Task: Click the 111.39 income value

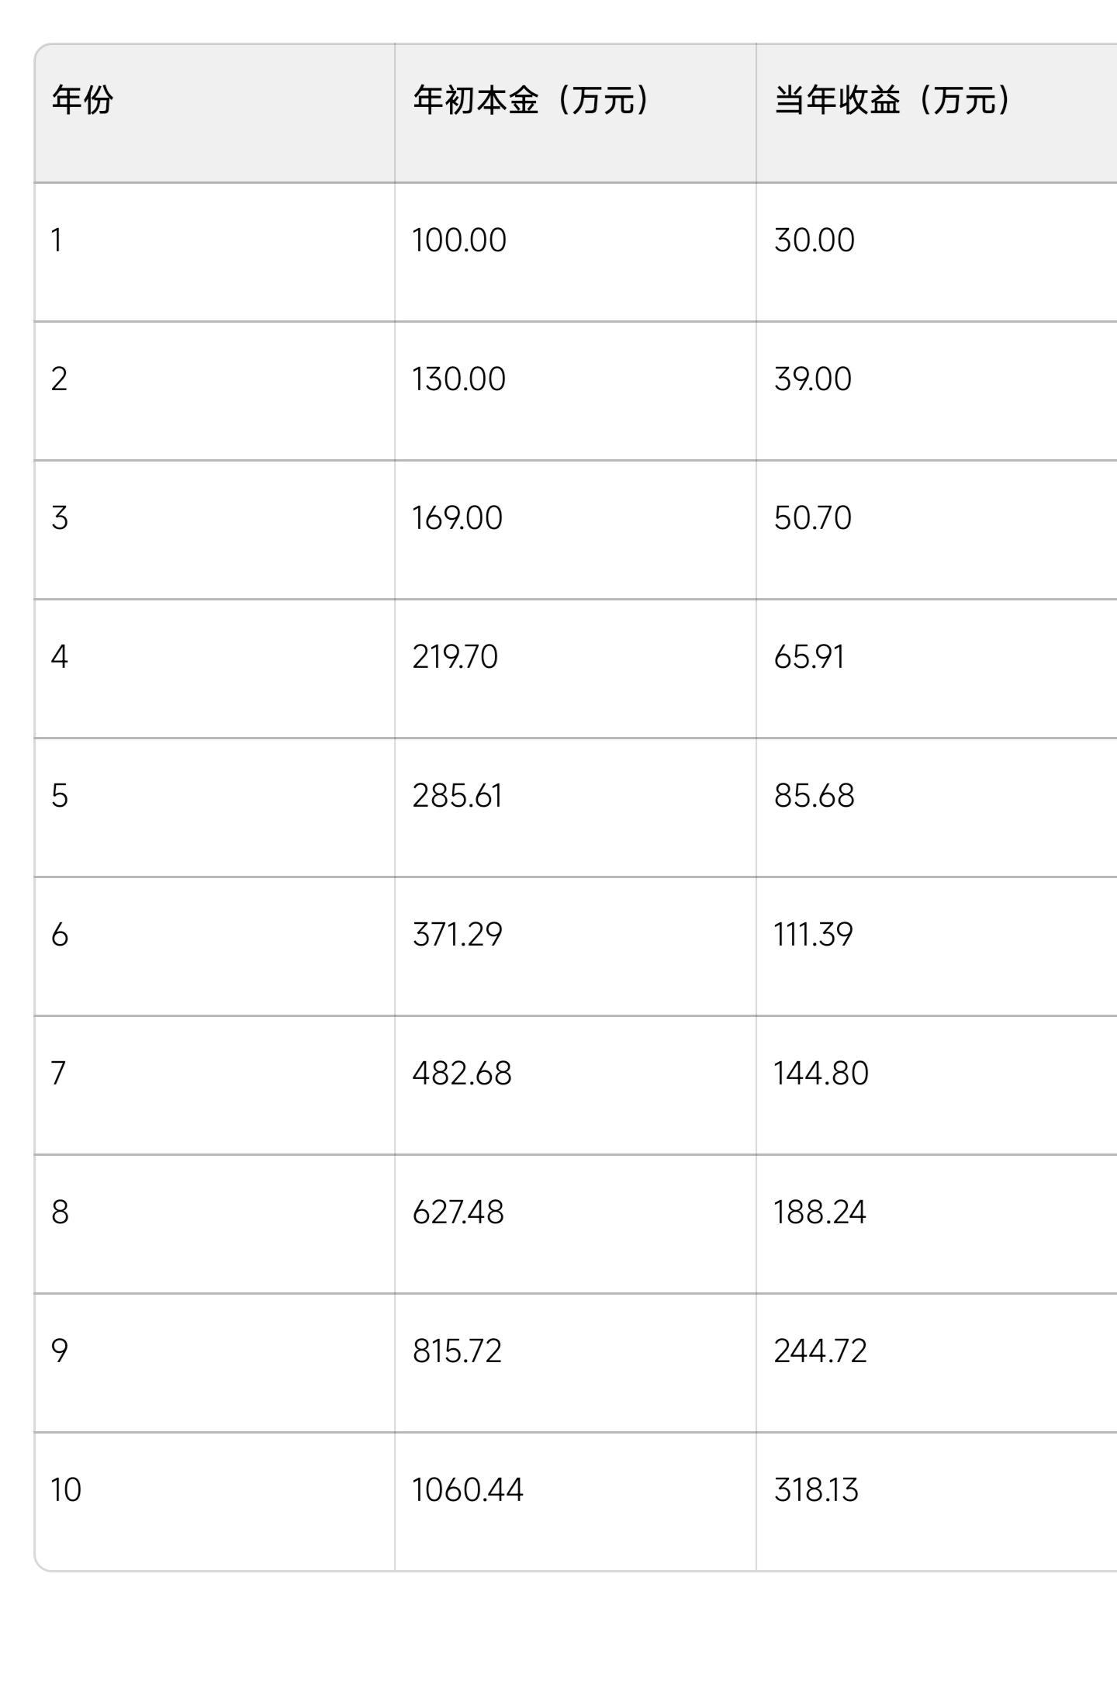Action: click(813, 935)
